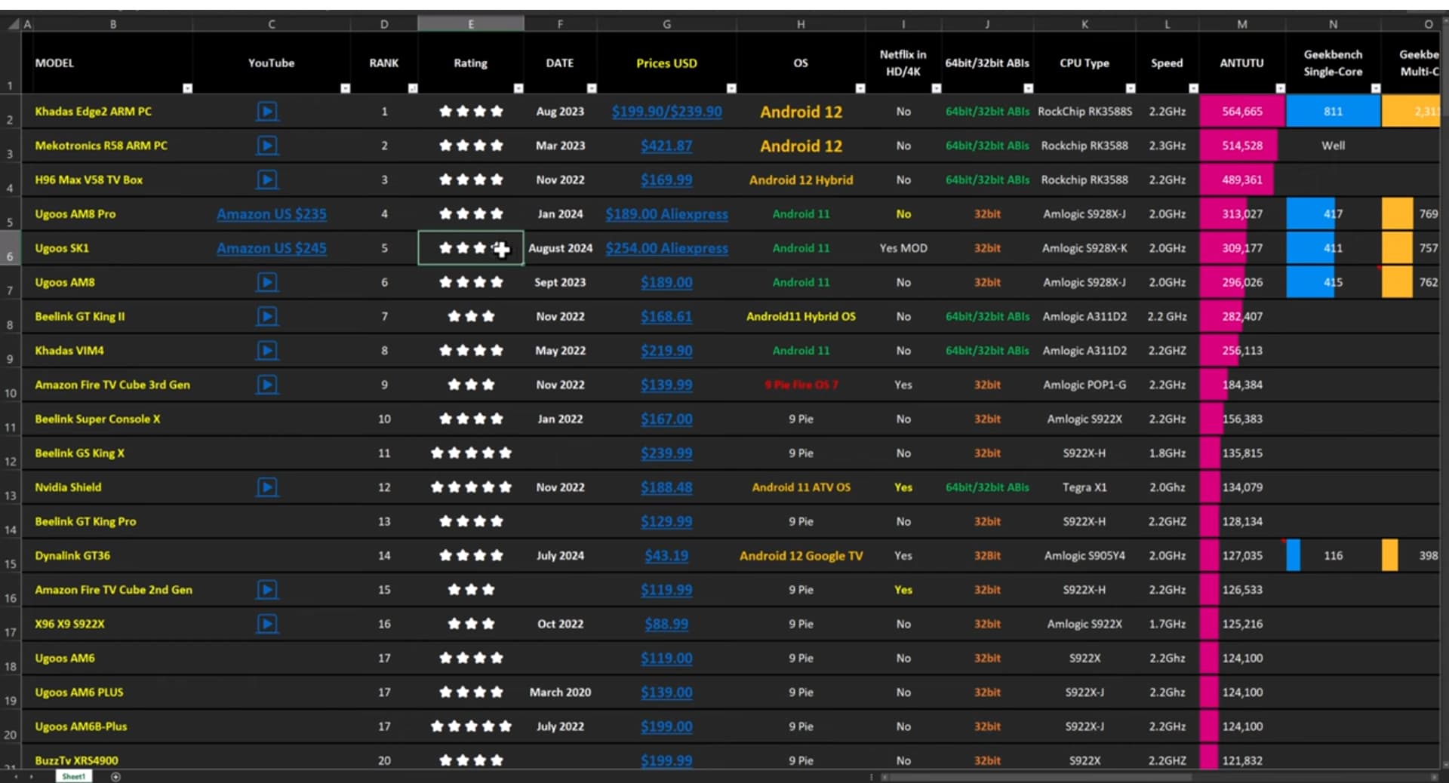Viewport: 1449px width, 783px height.
Task: Open the Mekotronics R58 YouTube video icon
Action: (266, 146)
